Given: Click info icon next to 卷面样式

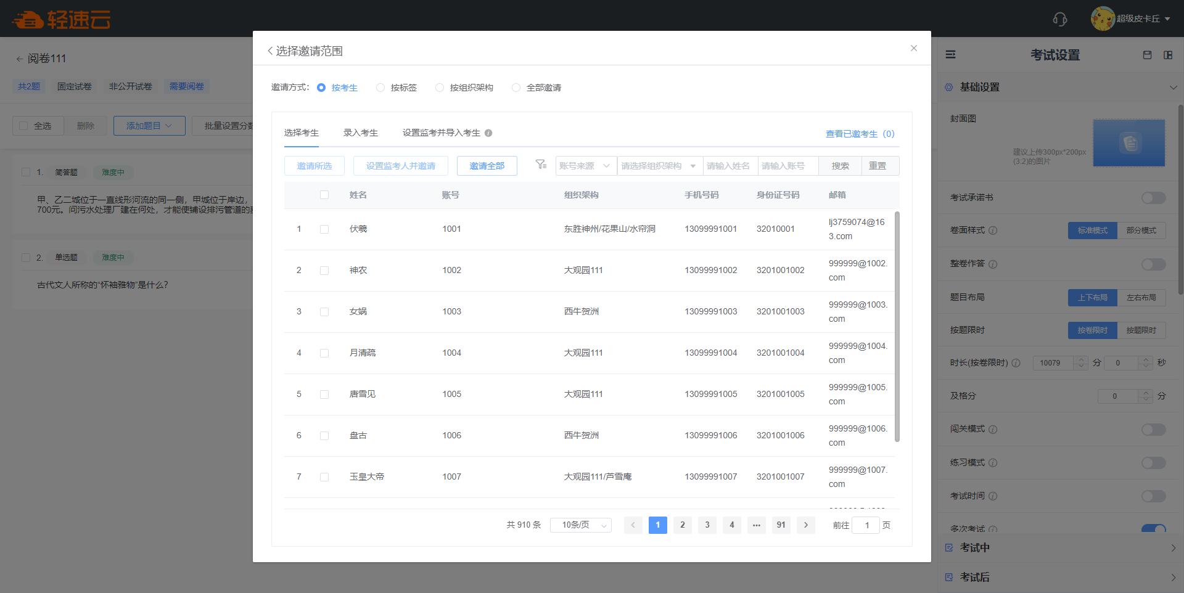Looking at the screenshot, I should (993, 231).
